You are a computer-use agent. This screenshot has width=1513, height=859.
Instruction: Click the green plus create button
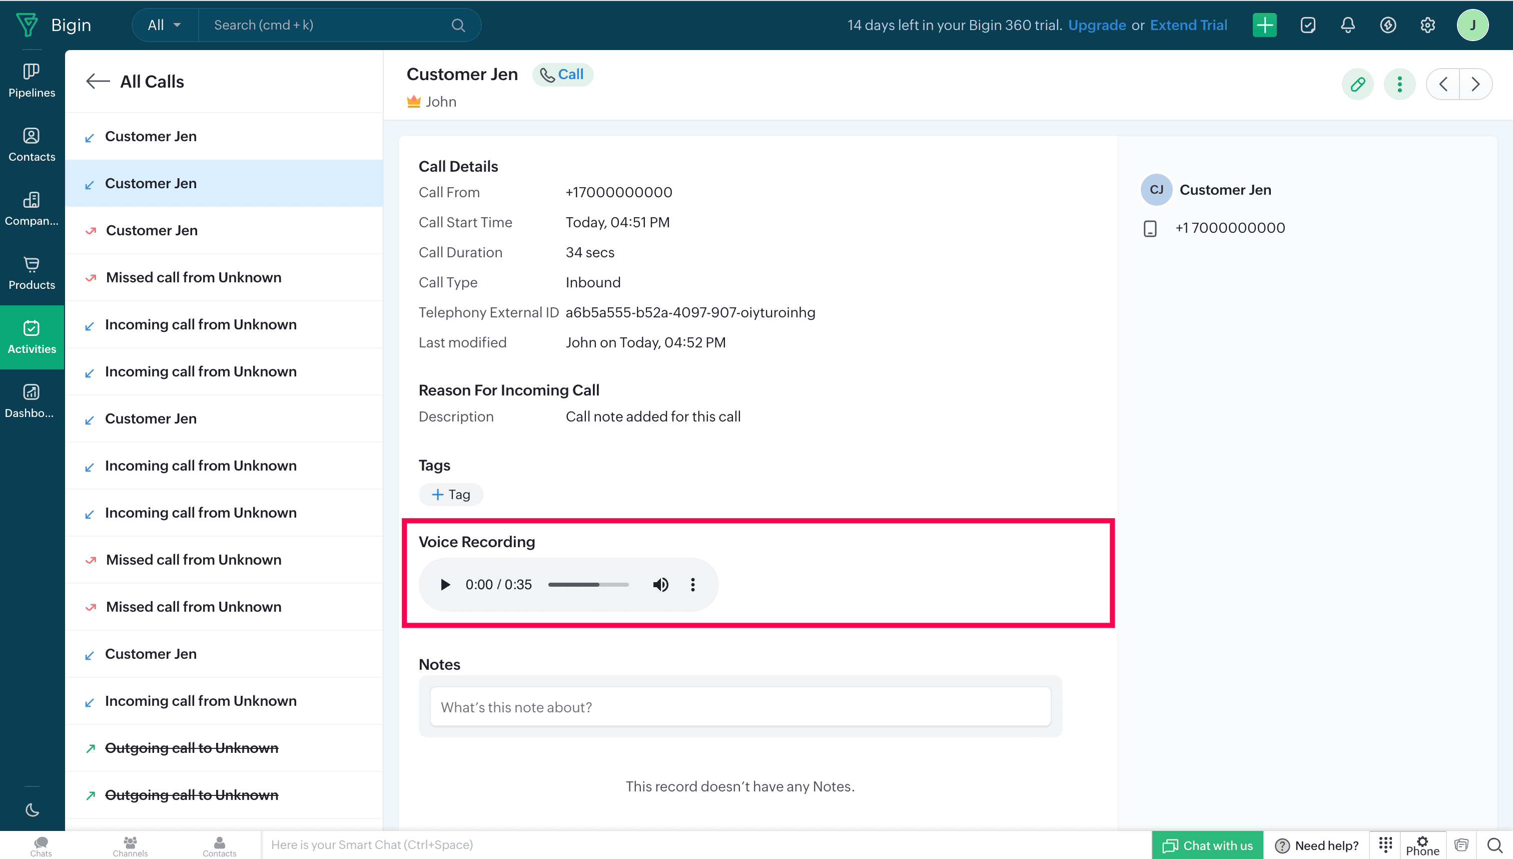click(1264, 25)
